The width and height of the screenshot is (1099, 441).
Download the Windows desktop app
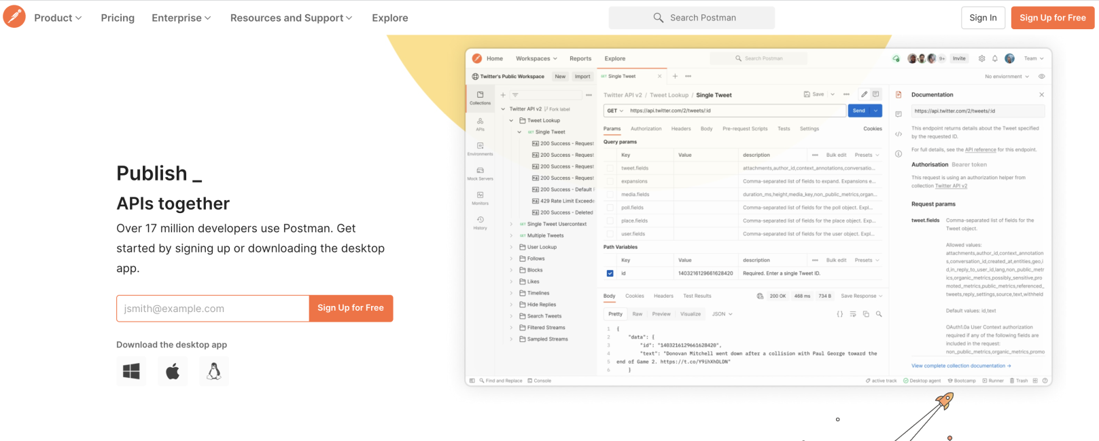click(131, 371)
